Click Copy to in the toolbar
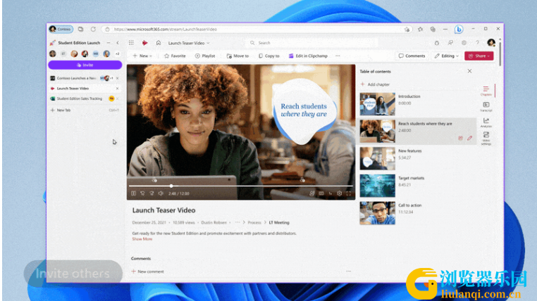This screenshot has width=537, height=301. coord(268,56)
